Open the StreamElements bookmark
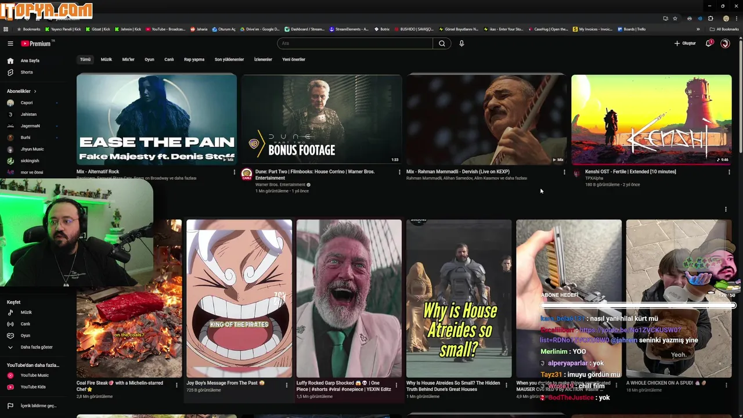Viewport: 743px width, 418px height. 349,29
